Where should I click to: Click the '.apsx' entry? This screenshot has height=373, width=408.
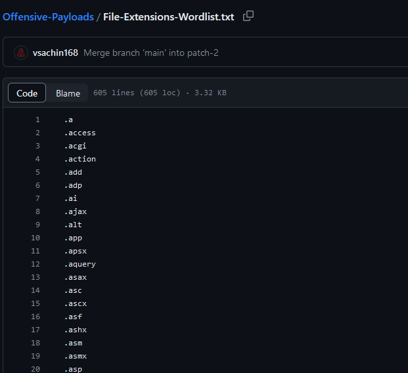point(76,251)
